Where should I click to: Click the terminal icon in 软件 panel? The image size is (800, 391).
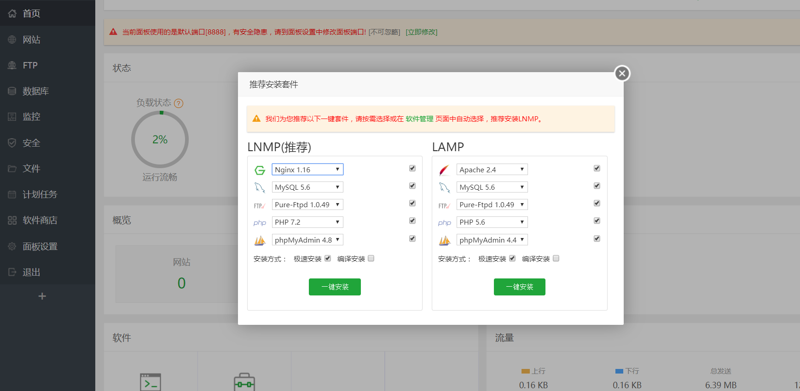pyautogui.click(x=151, y=382)
